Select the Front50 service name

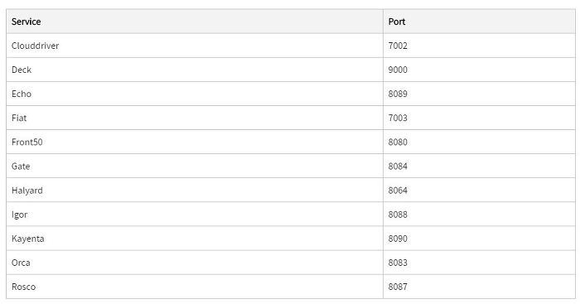click(x=27, y=142)
